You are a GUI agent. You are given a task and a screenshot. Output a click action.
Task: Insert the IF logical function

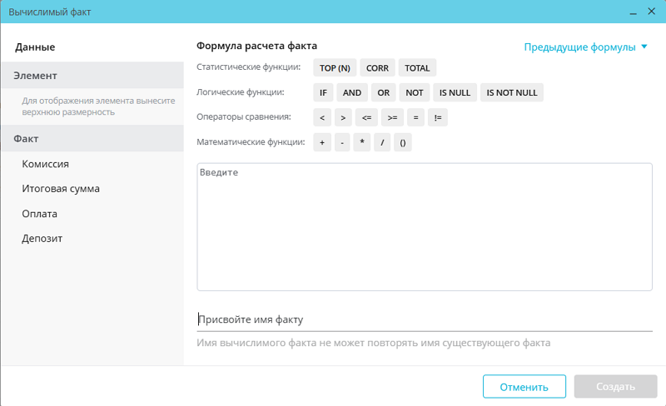[323, 93]
